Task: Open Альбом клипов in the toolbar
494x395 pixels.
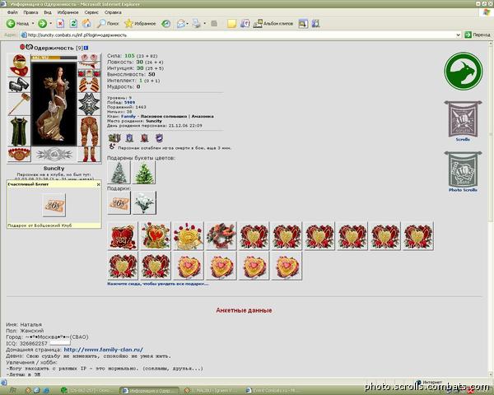Action: [273, 24]
